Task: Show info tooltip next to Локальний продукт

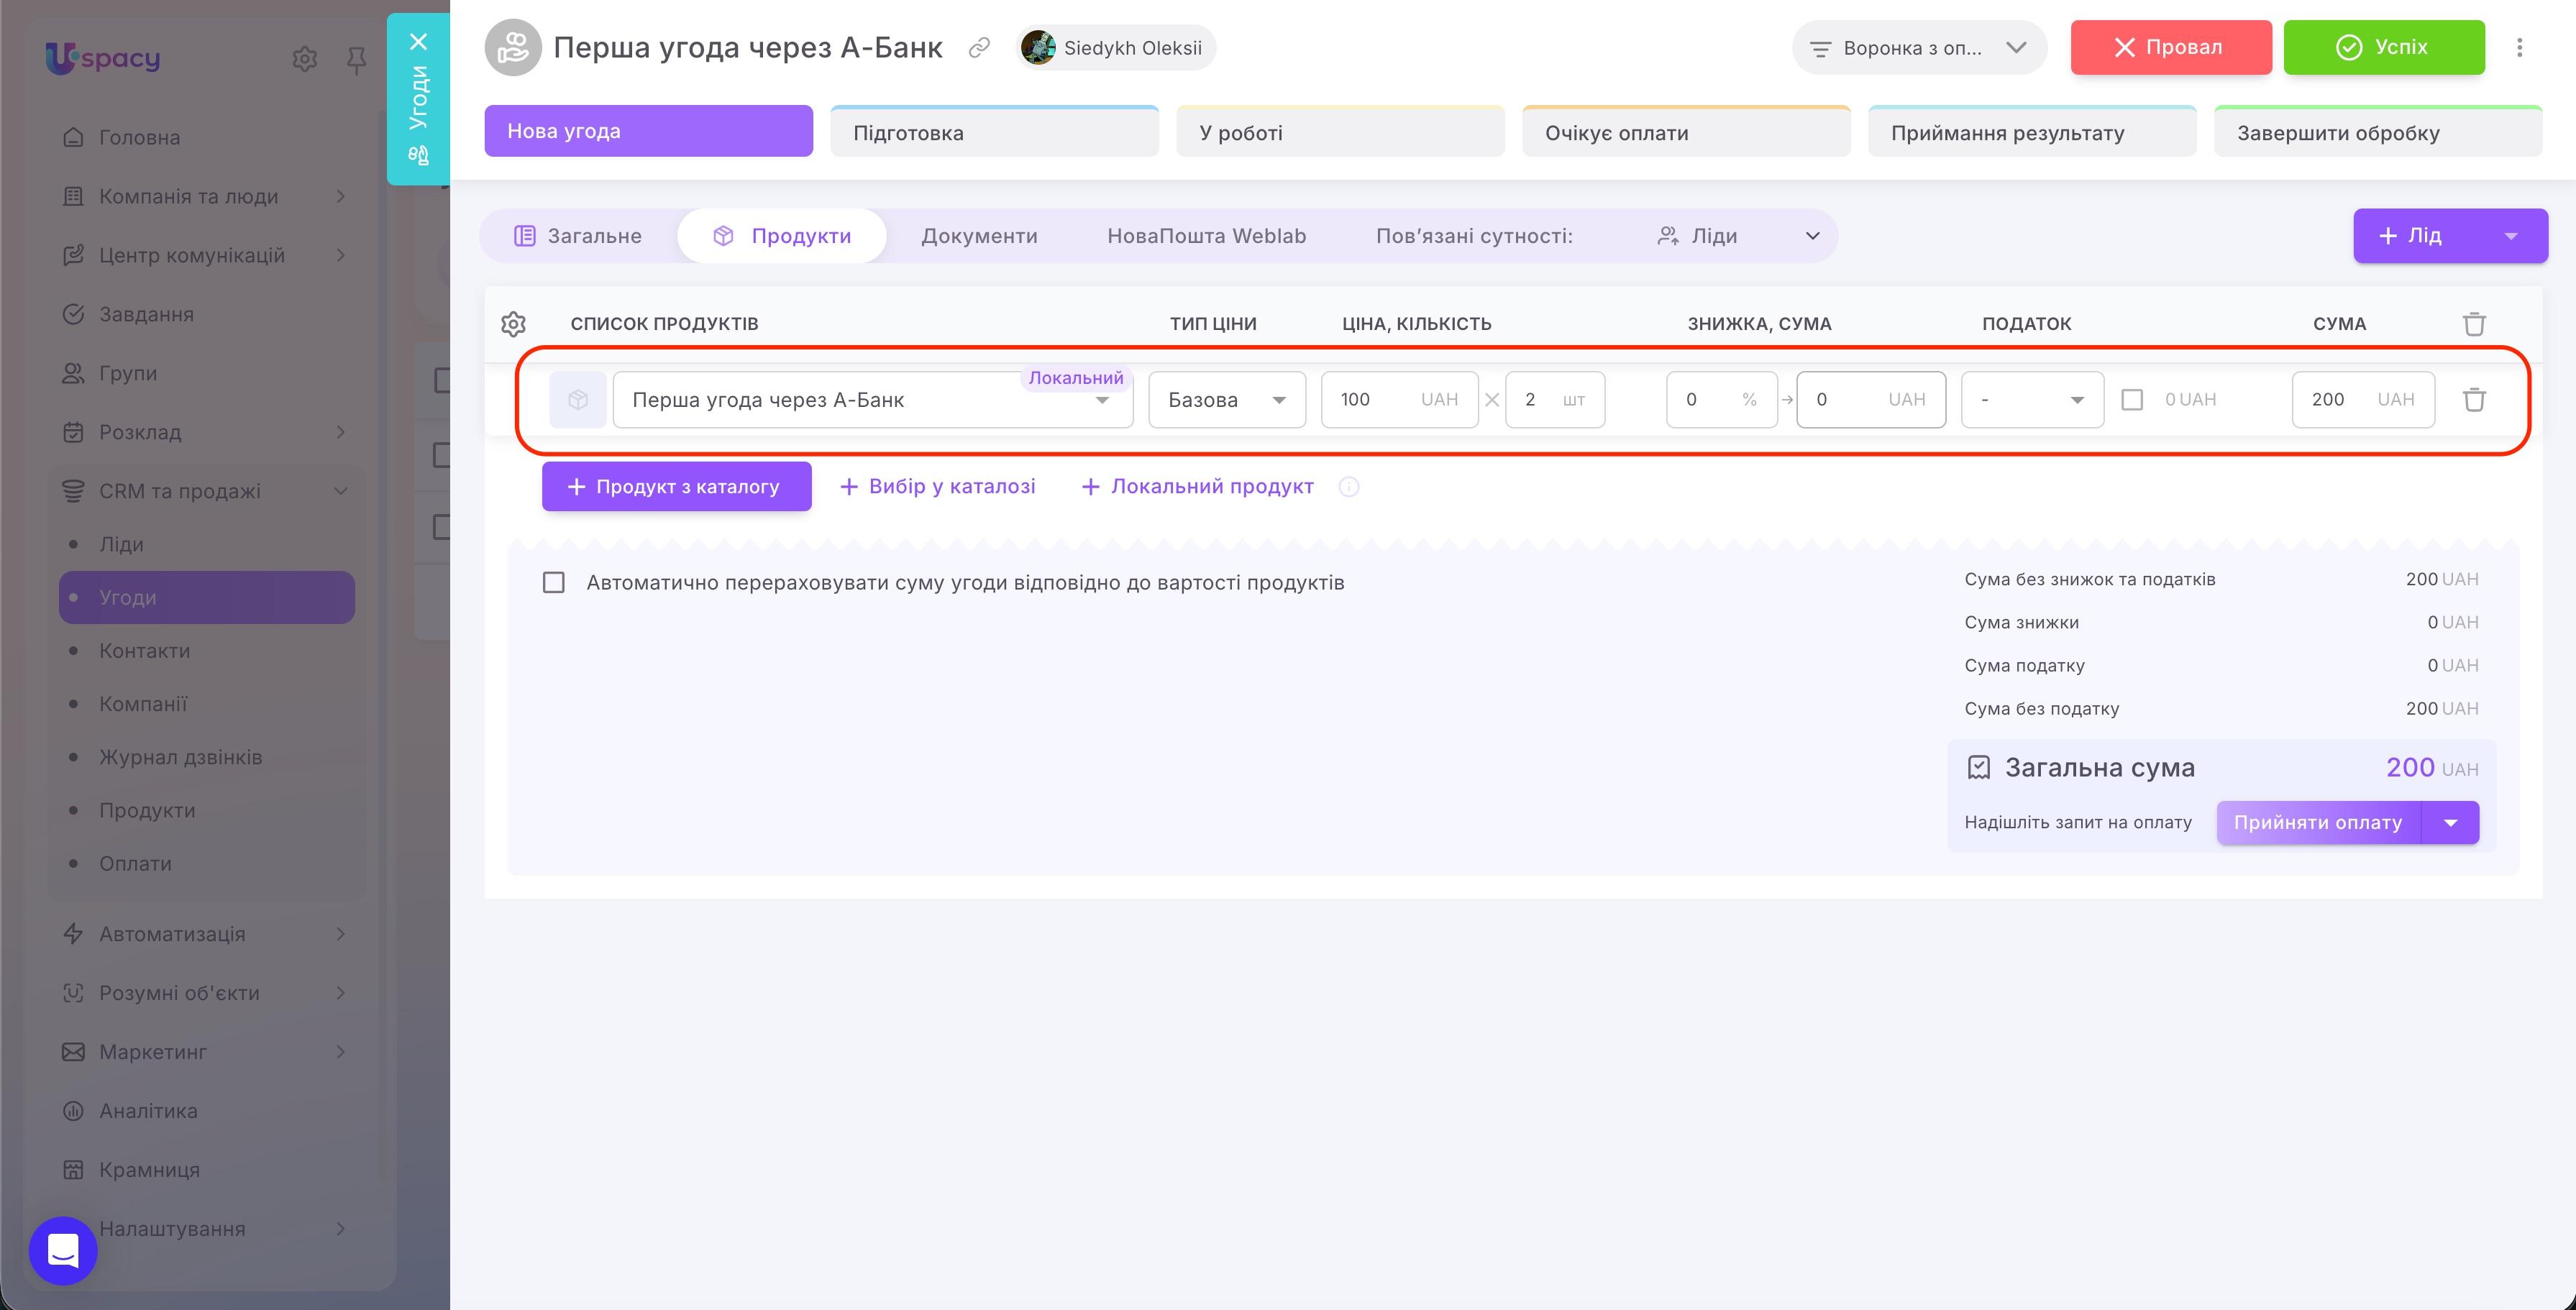Action: (x=1348, y=487)
